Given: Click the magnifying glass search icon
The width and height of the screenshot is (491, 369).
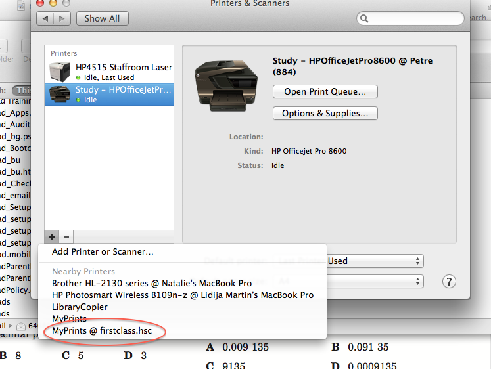Looking at the screenshot, I should pos(364,18).
